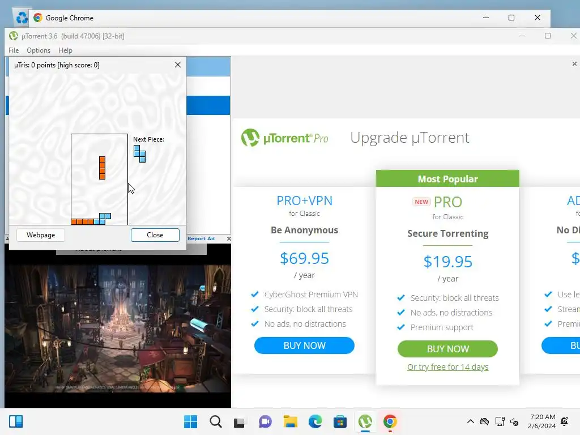Screen dimensions: 580x435
Task: Open the notification center icon
Action: point(565,421)
